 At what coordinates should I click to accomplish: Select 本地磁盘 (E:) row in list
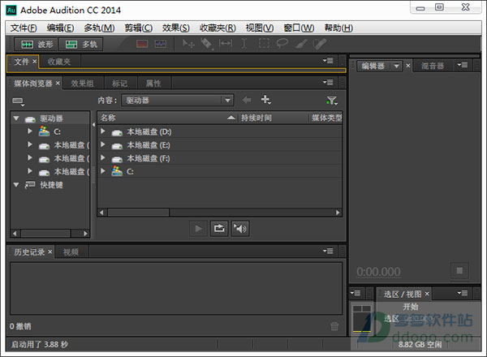(220, 145)
